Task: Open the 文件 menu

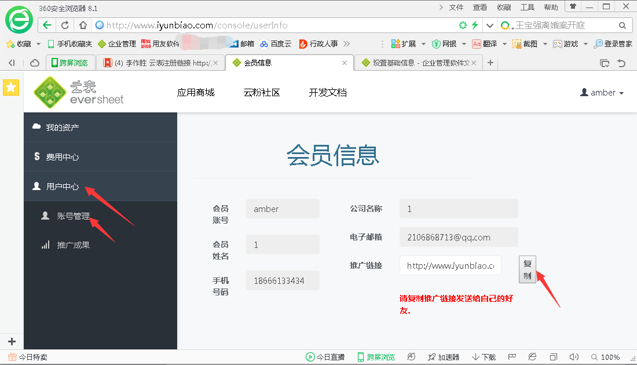Action: coord(456,8)
